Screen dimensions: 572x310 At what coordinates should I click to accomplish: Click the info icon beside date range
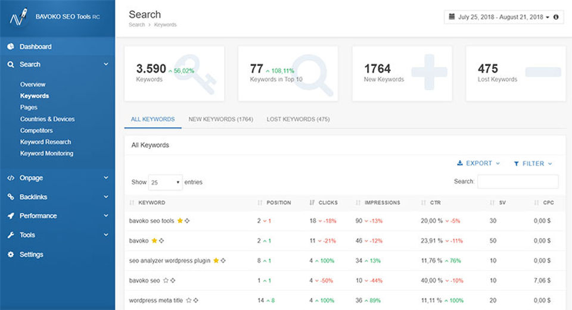(x=556, y=17)
